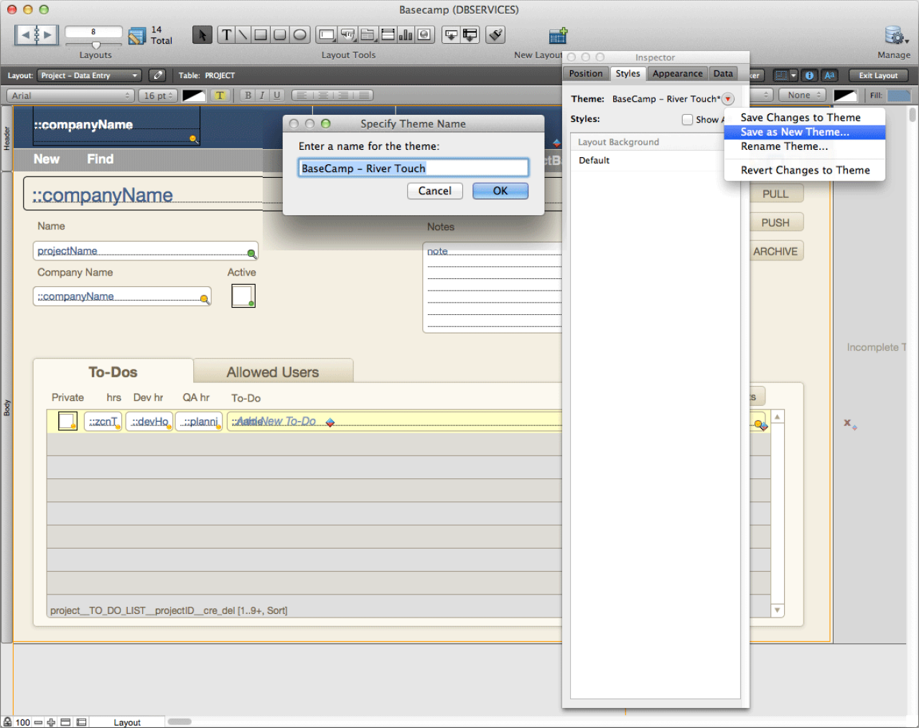Click the lock icon in status bar

tap(7, 722)
